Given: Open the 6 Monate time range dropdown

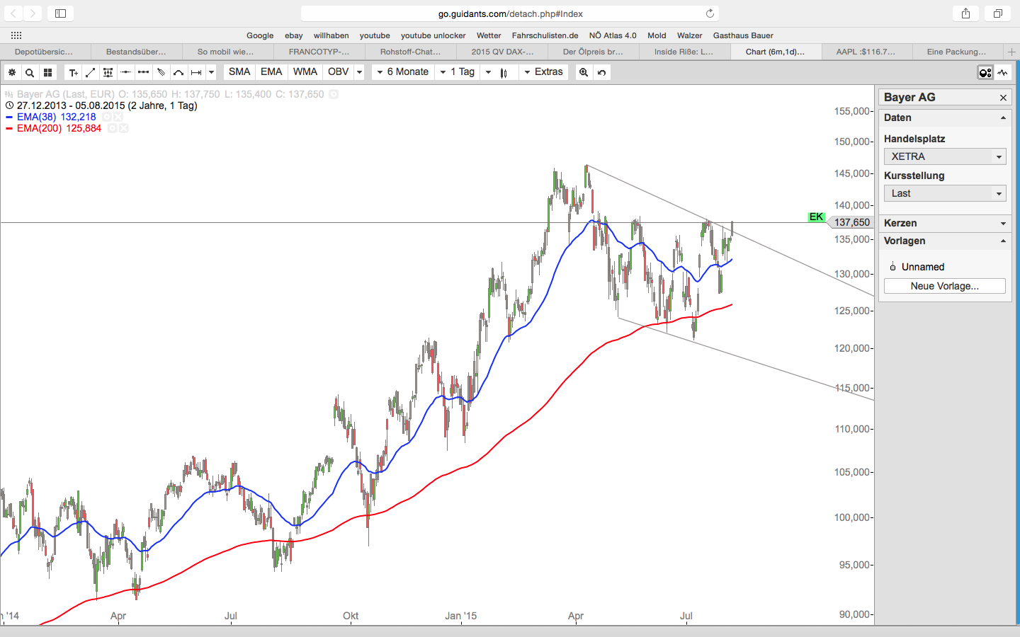Looking at the screenshot, I should 402,72.
